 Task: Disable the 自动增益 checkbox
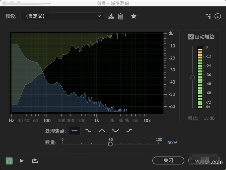pos(191,37)
